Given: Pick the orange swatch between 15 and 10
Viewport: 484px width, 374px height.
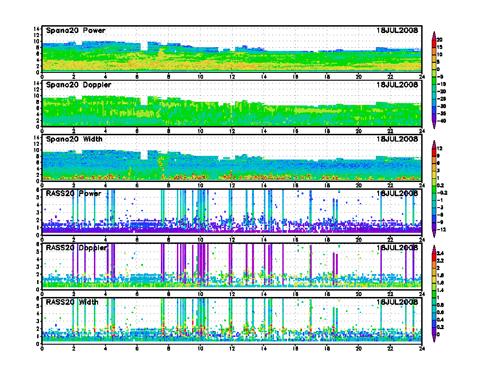Looking at the screenshot, I should tap(434, 51).
